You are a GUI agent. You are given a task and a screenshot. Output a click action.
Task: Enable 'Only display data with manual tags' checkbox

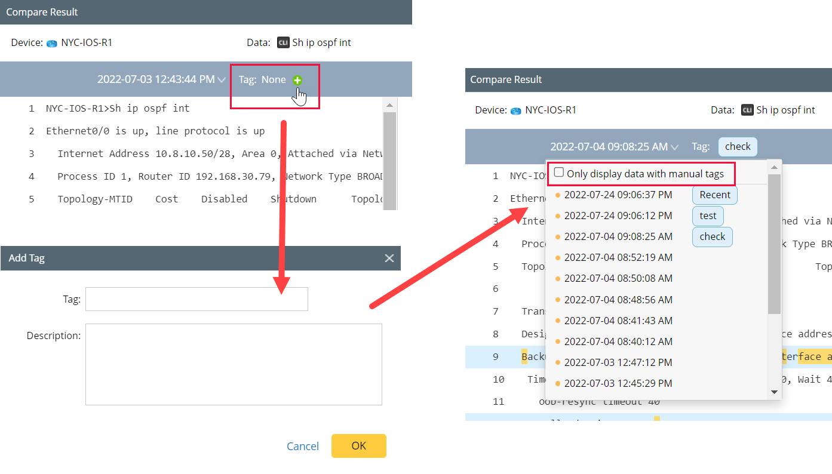pyautogui.click(x=558, y=171)
